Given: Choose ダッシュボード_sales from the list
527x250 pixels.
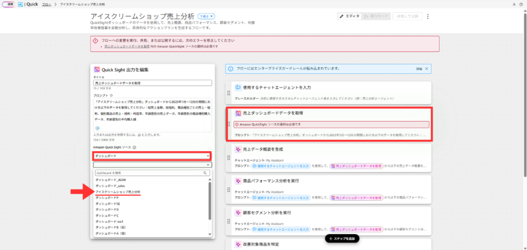Looking at the screenshot, I should coord(107,186).
